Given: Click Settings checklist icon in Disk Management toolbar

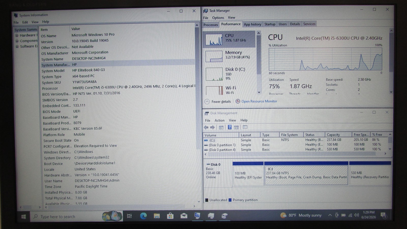Looking at the screenshot, I should [x=245, y=127].
